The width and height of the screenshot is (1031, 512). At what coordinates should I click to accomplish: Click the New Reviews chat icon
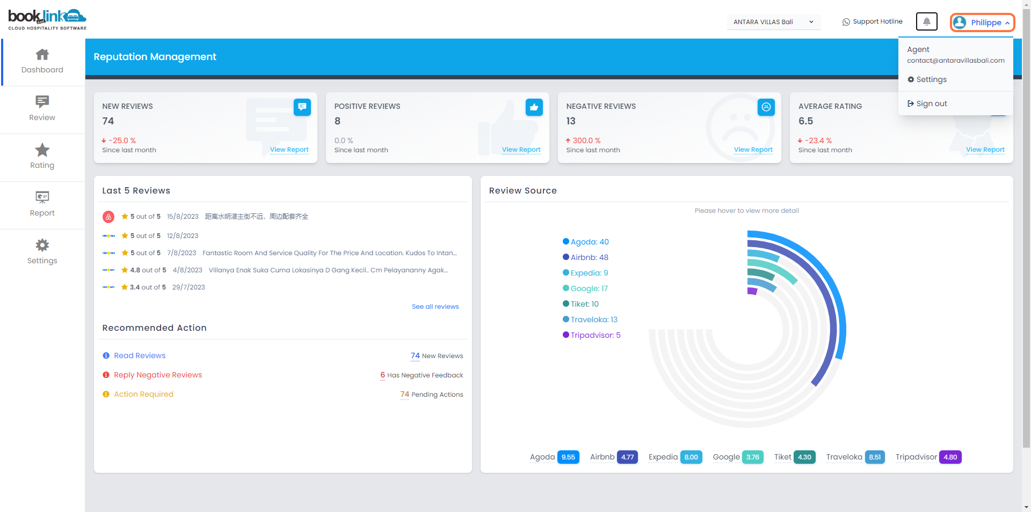[302, 107]
